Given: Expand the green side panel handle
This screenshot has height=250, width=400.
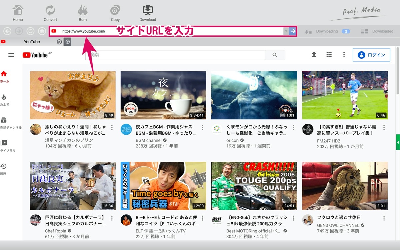Looking at the screenshot, I should click(398, 142).
